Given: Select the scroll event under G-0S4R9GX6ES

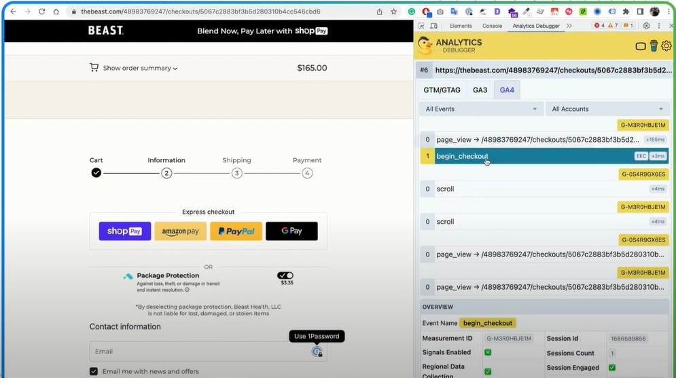Looking at the screenshot, I should [544, 189].
